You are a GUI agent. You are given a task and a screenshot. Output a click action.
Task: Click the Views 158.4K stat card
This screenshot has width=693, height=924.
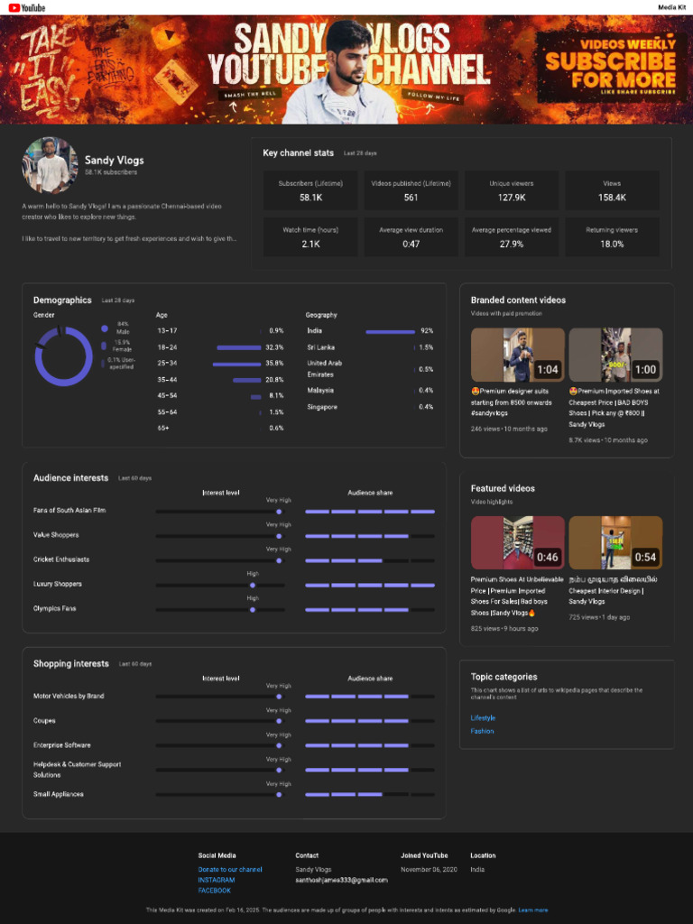613,190
